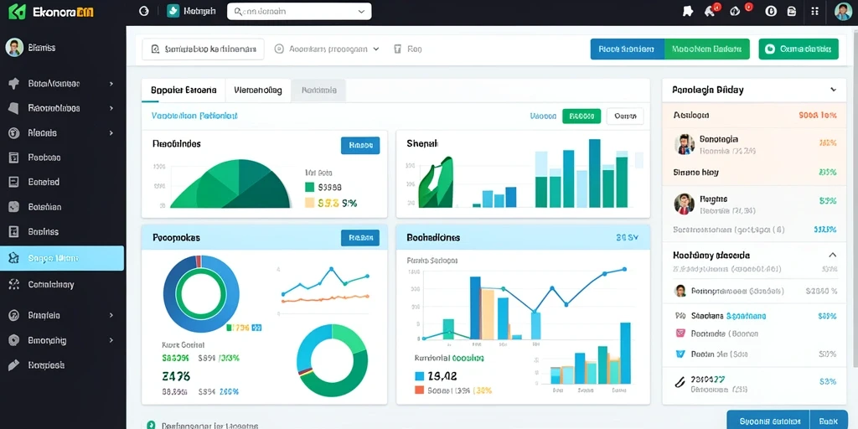Click the small green toggle button near Vaooon
858x429 pixels.
(581, 116)
